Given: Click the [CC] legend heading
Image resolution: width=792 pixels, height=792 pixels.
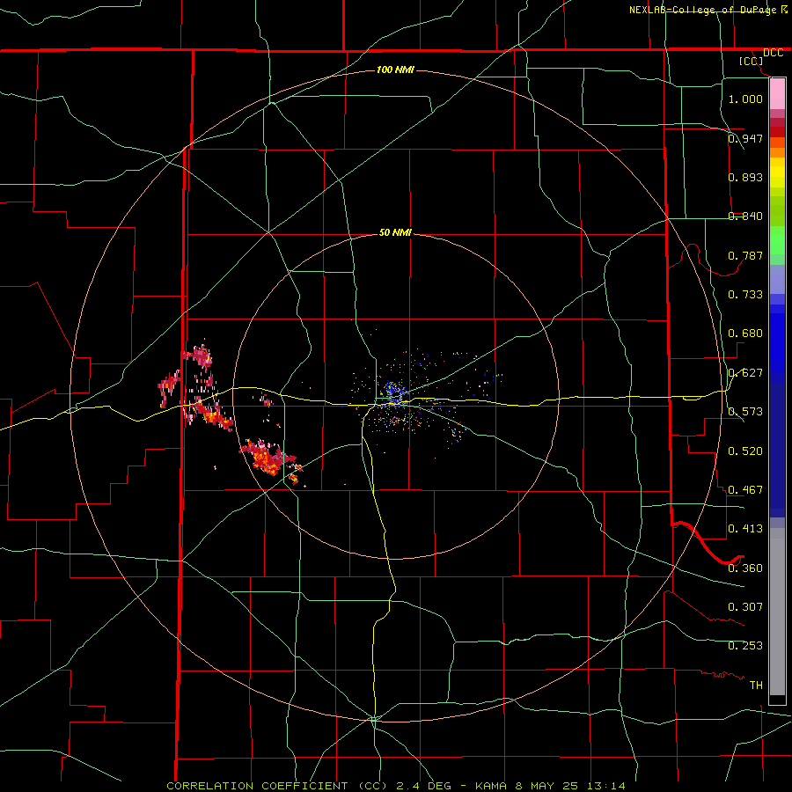Looking at the screenshot, I should coord(752,61).
